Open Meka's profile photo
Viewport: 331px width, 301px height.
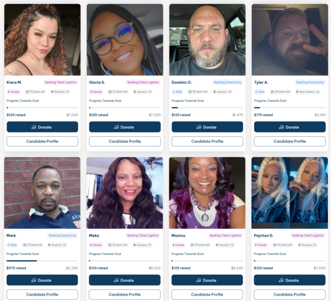click(x=125, y=193)
